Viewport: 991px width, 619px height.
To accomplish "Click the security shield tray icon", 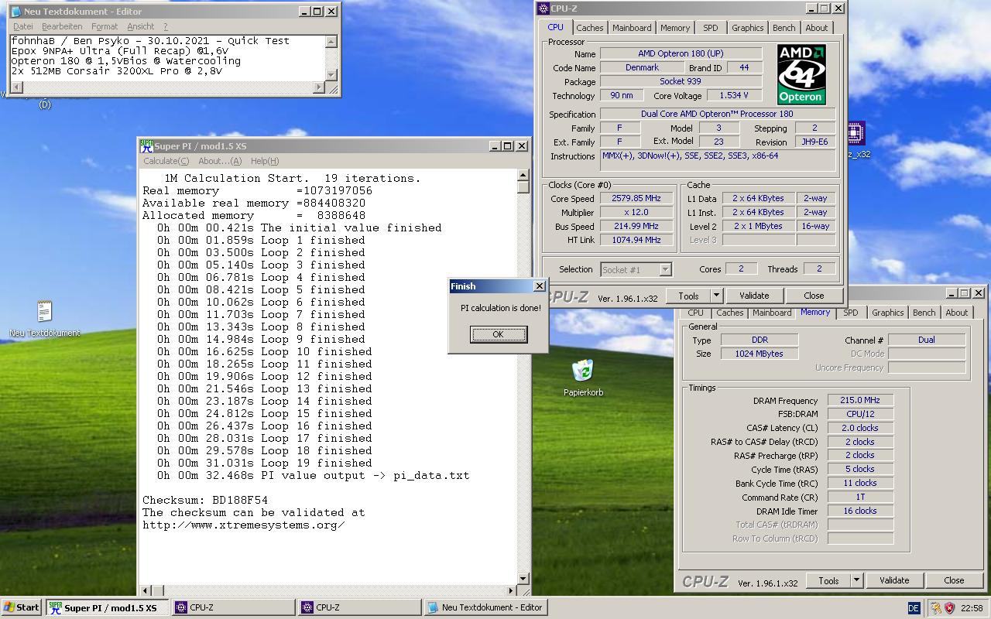I will tap(950, 608).
